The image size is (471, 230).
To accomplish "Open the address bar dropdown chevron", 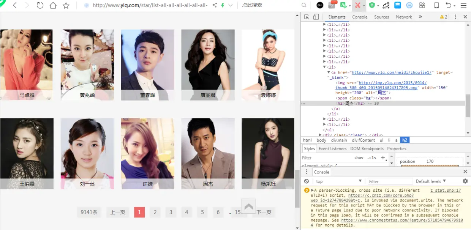I will pyautogui.click(x=230, y=5).
